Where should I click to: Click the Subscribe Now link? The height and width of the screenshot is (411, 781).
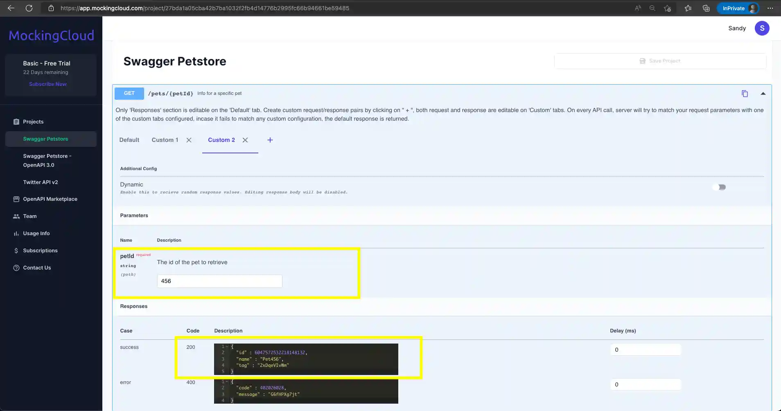47,84
